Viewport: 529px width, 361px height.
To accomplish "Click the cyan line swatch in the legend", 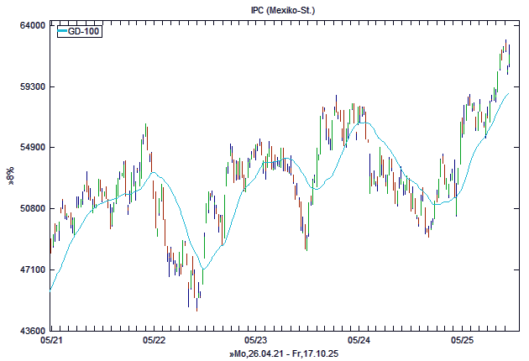I will click(x=62, y=32).
